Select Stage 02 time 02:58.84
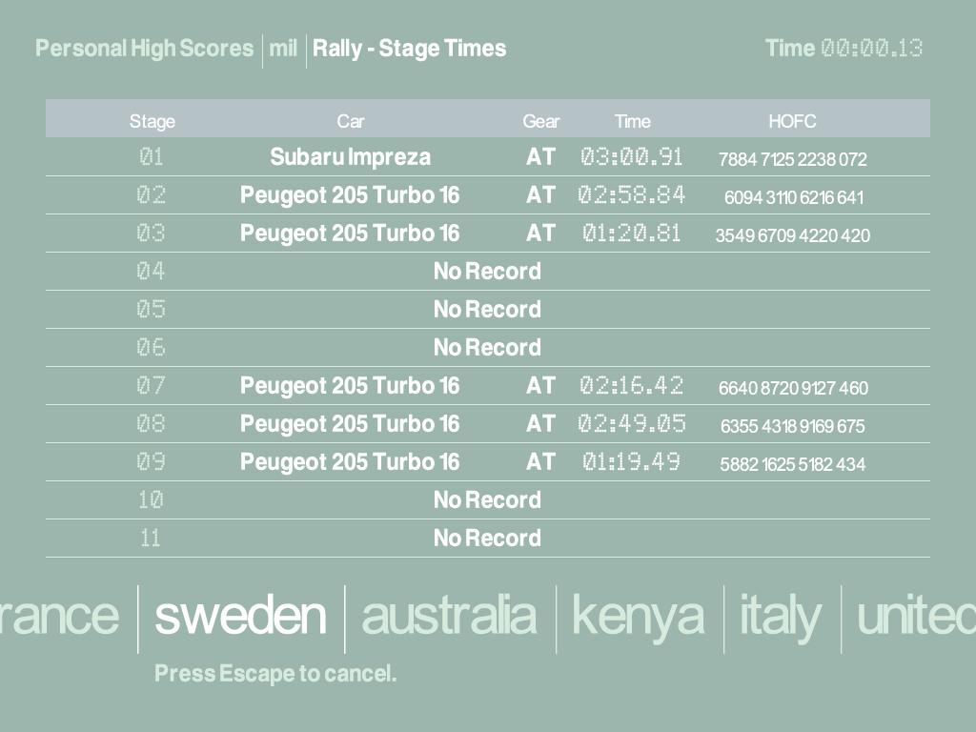Image resolution: width=976 pixels, height=732 pixels. tap(631, 195)
